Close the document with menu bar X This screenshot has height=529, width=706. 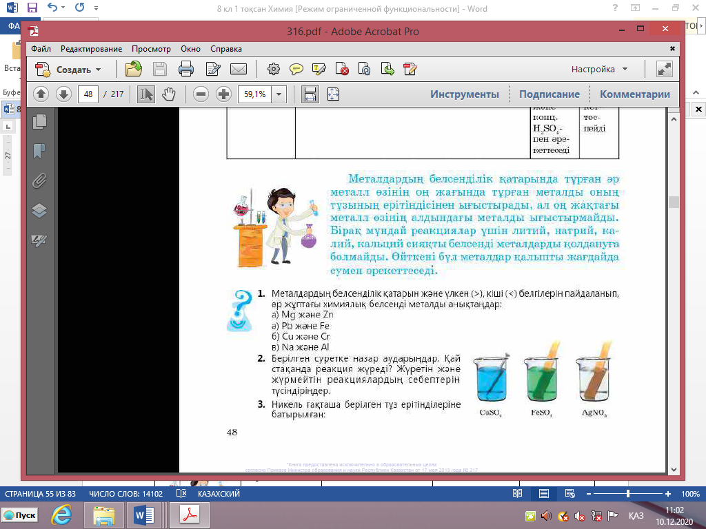672,48
